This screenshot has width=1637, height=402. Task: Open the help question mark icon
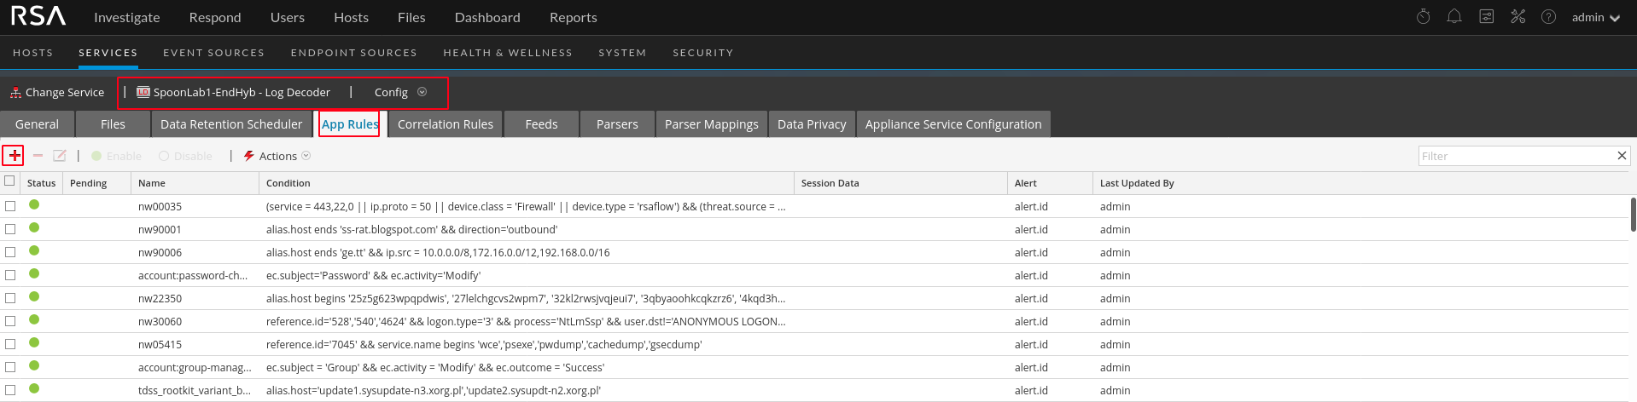coord(1548,17)
